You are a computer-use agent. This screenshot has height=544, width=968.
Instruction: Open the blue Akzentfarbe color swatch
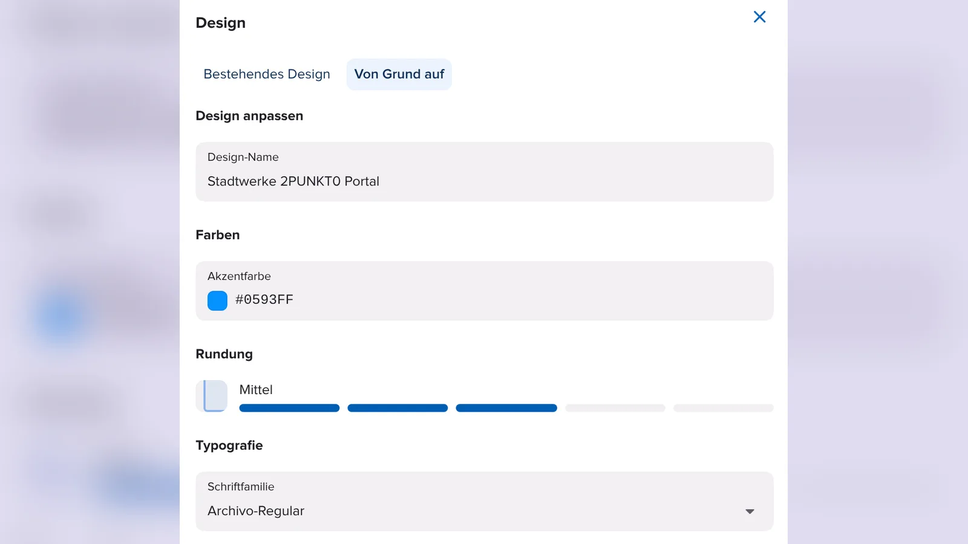coord(217,300)
